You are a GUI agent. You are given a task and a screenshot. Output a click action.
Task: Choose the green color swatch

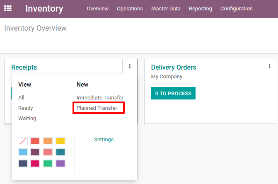point(48,163)
